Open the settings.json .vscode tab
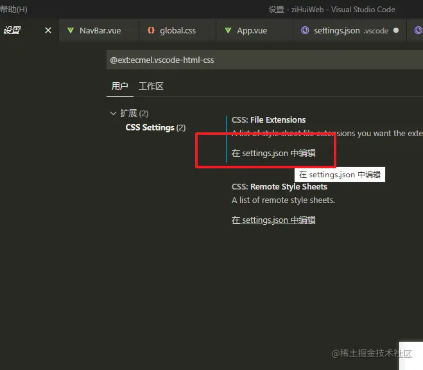 point(350,30)
